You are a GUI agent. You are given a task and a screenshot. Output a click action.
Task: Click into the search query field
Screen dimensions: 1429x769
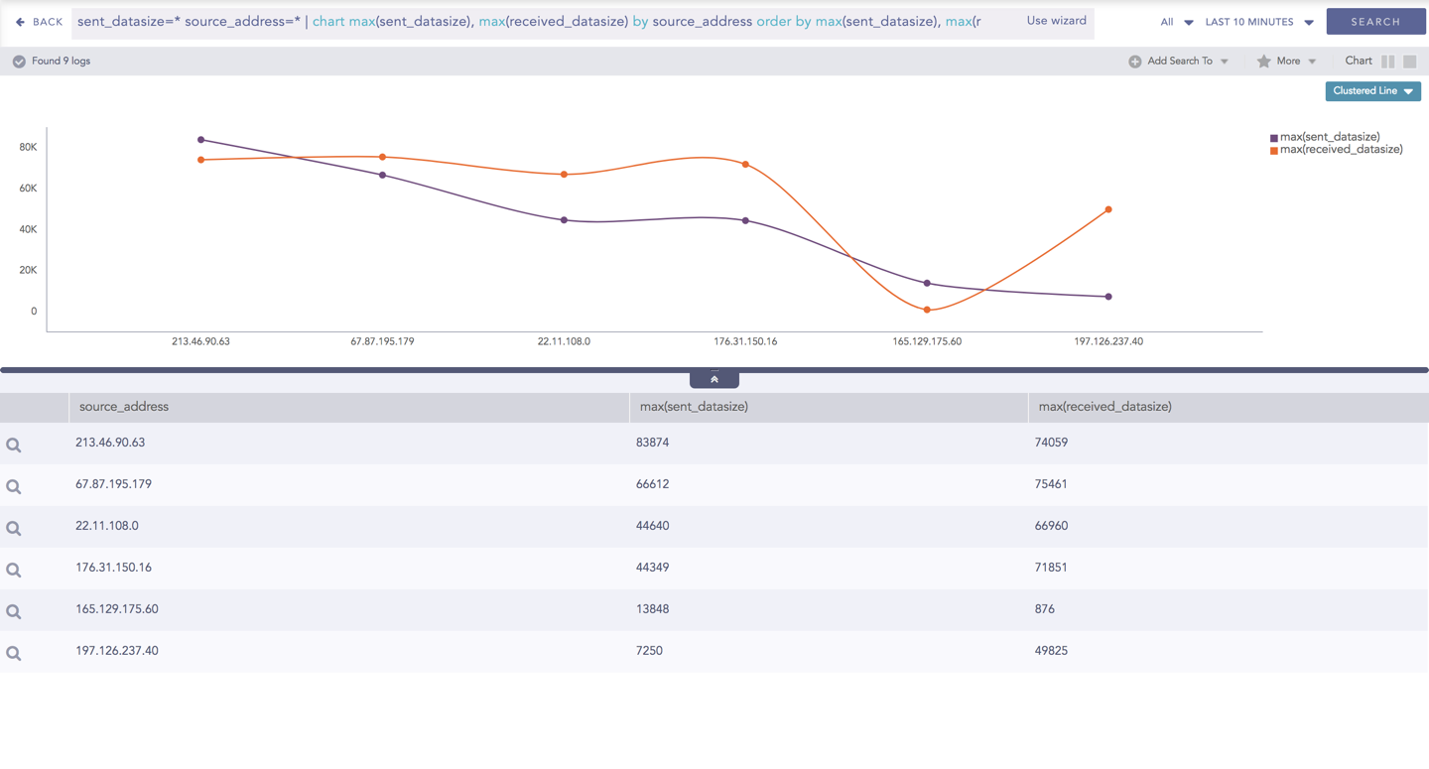pyautogui.click(x=536, y=22)
